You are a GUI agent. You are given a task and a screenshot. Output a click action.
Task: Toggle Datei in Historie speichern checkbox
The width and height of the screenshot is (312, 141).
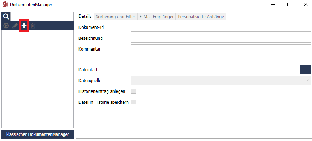click(x=133, y=102)
